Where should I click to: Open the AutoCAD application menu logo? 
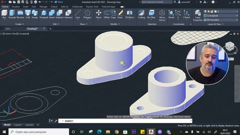pos(2,2)
